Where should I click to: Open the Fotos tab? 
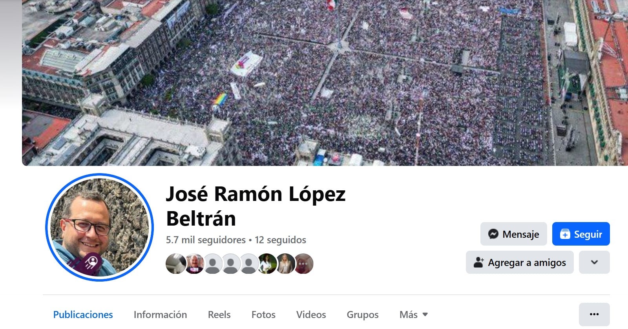tap(263, 315)
